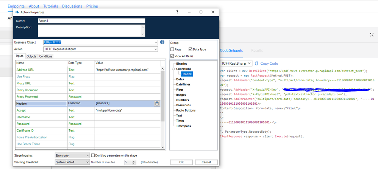
Task: Enable the Page group checkbox
Action: pos(172,49)
